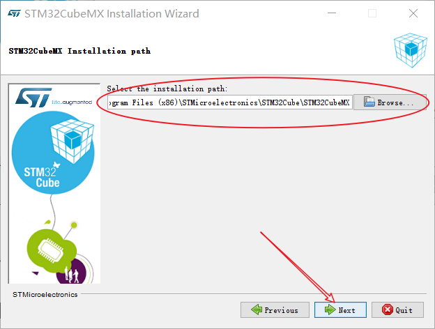
Task: Close the Installation Wizard window
Action: (413, 13)
